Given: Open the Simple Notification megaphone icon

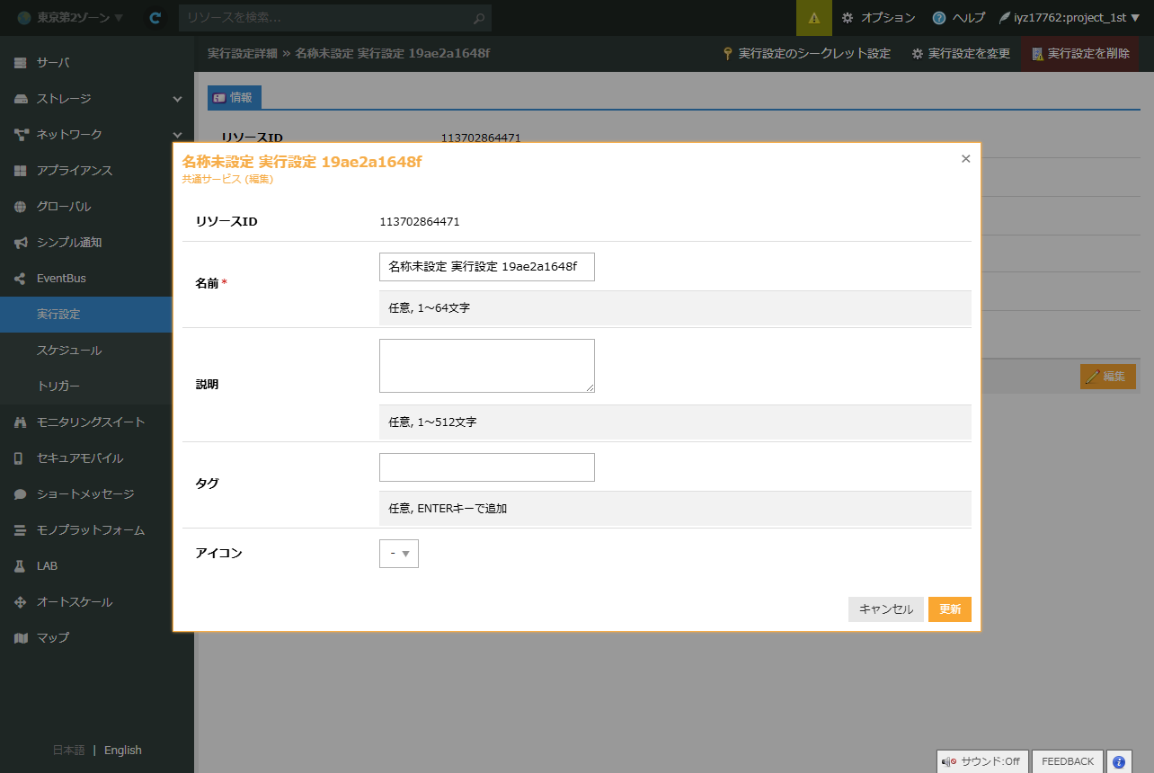Looking at the screenshot, I should [x=21, y=243].
